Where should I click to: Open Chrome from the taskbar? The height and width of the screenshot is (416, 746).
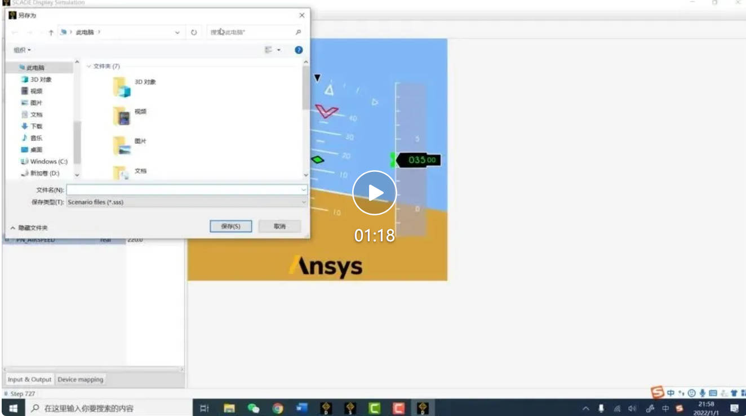(x=278, y=408)
